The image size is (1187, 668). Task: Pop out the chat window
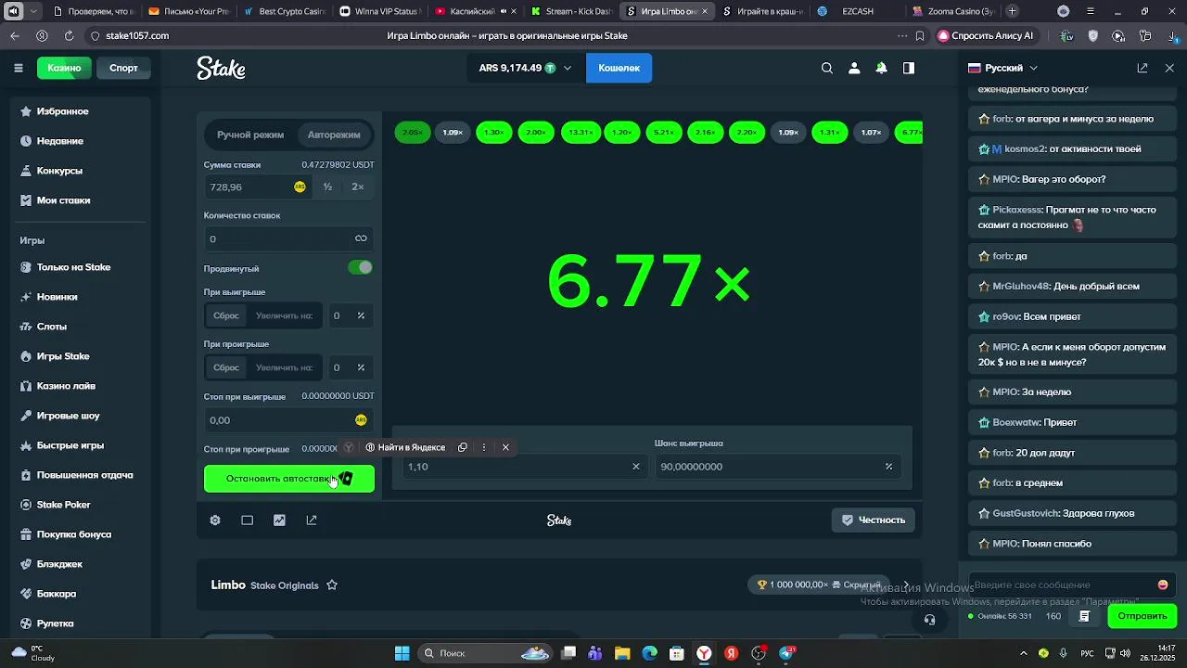point(1142,68)
